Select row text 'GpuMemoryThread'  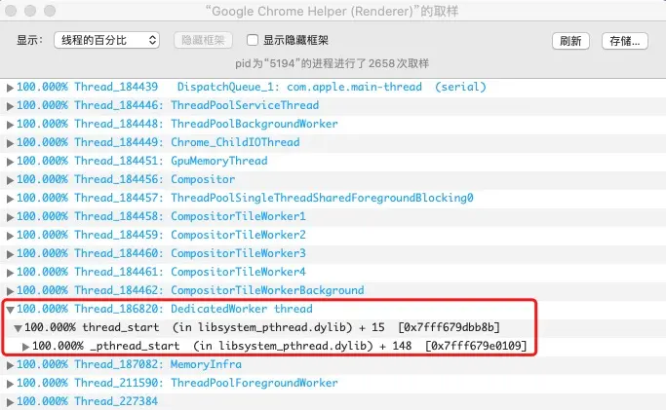point(219,161)
